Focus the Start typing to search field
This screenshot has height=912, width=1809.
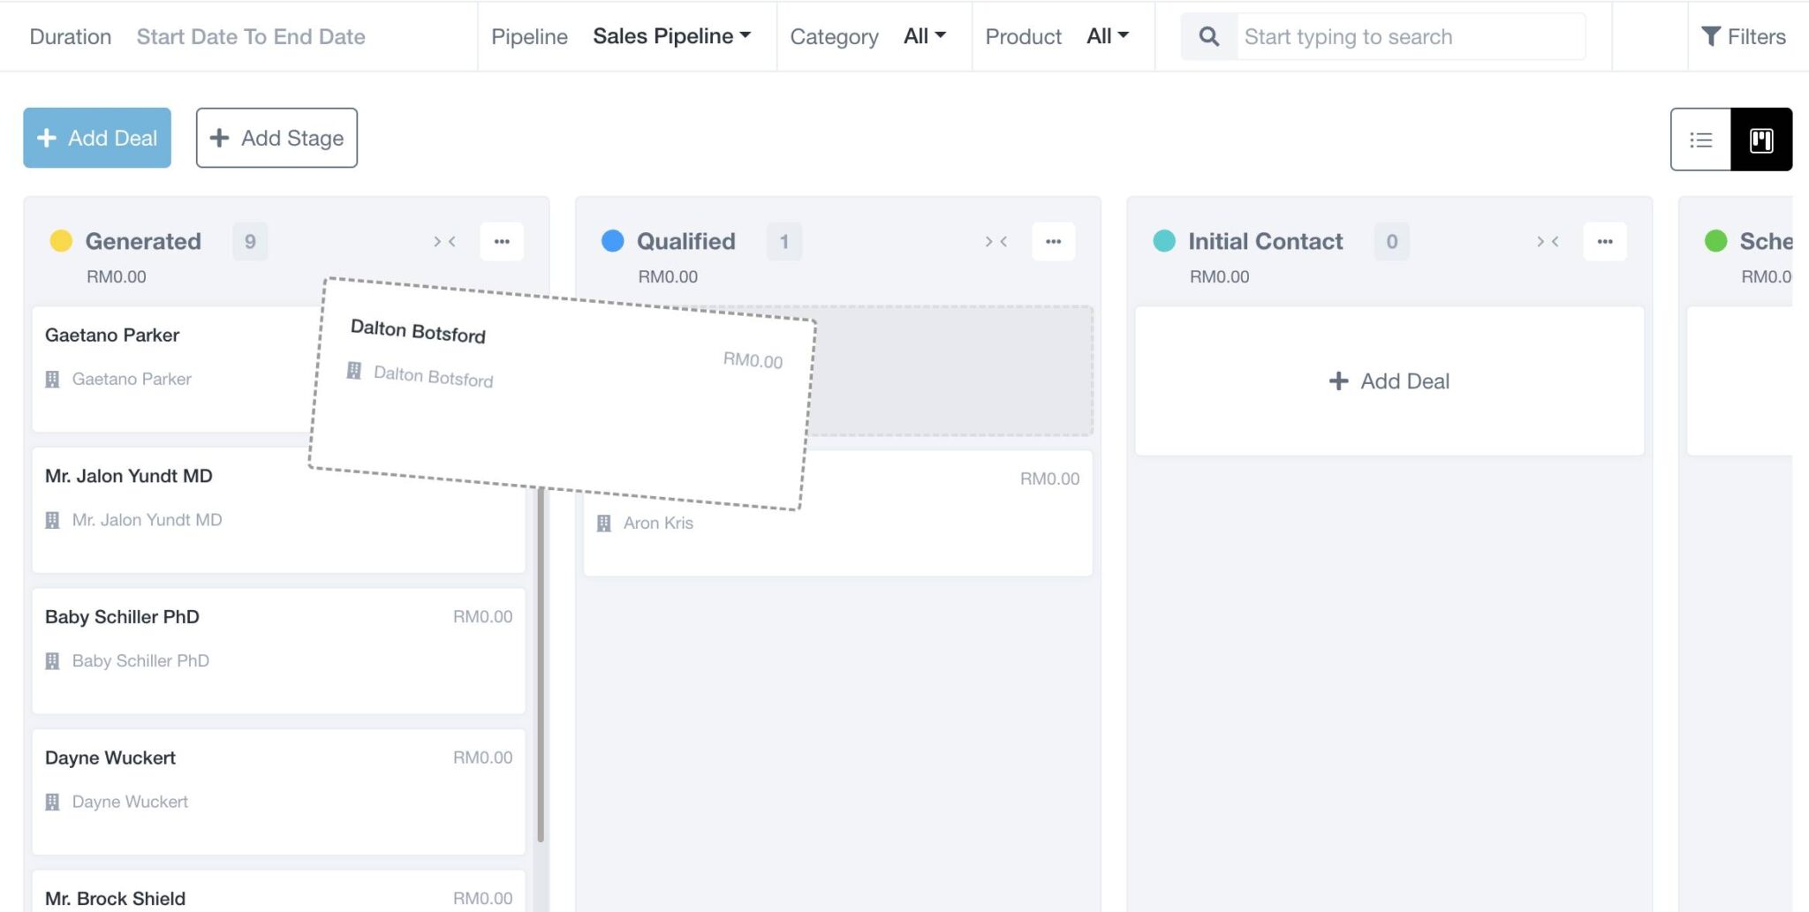[x=1410, y=36]
